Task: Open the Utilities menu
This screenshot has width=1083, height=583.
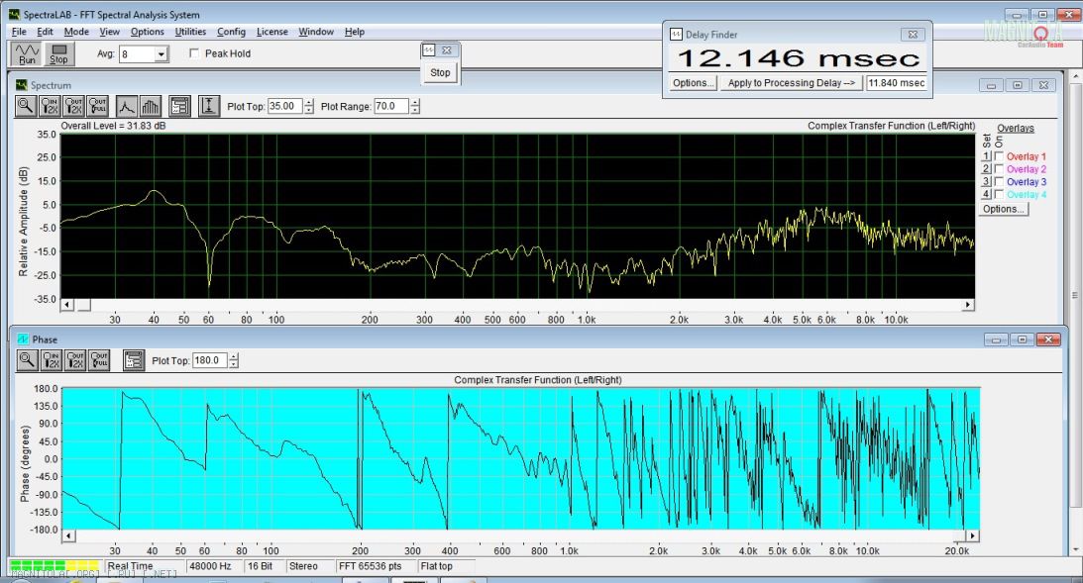Action: click(x=190, y=31)
